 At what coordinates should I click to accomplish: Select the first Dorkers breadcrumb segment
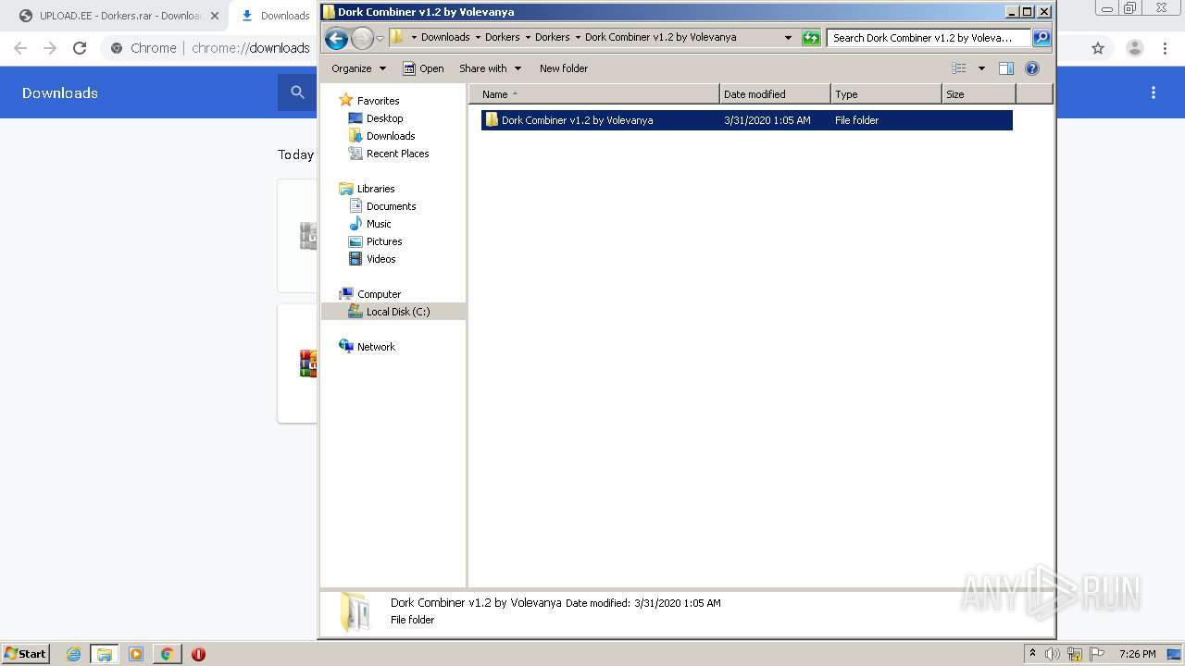point(503,37)
